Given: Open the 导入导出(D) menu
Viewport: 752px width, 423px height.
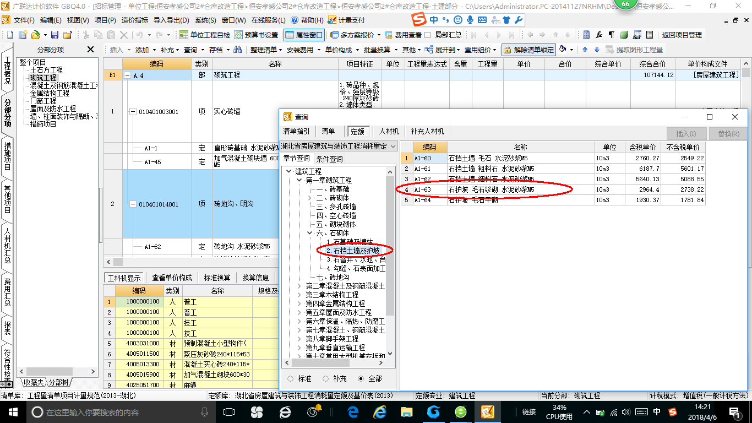Looking at the screenshot, I should [x=171, y=20].
